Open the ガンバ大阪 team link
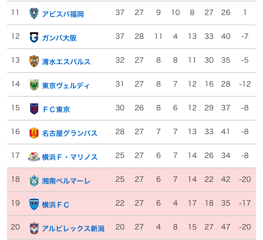 59,38
